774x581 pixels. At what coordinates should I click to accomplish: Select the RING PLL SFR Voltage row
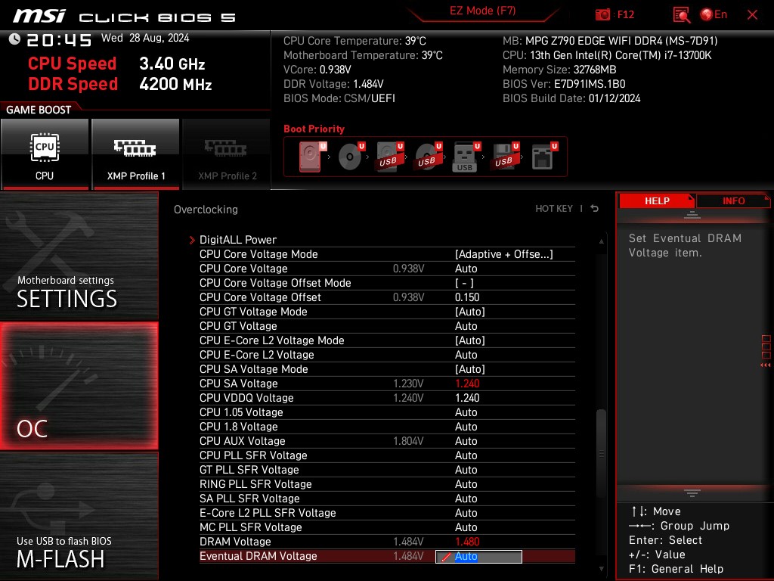coord(387,483)
